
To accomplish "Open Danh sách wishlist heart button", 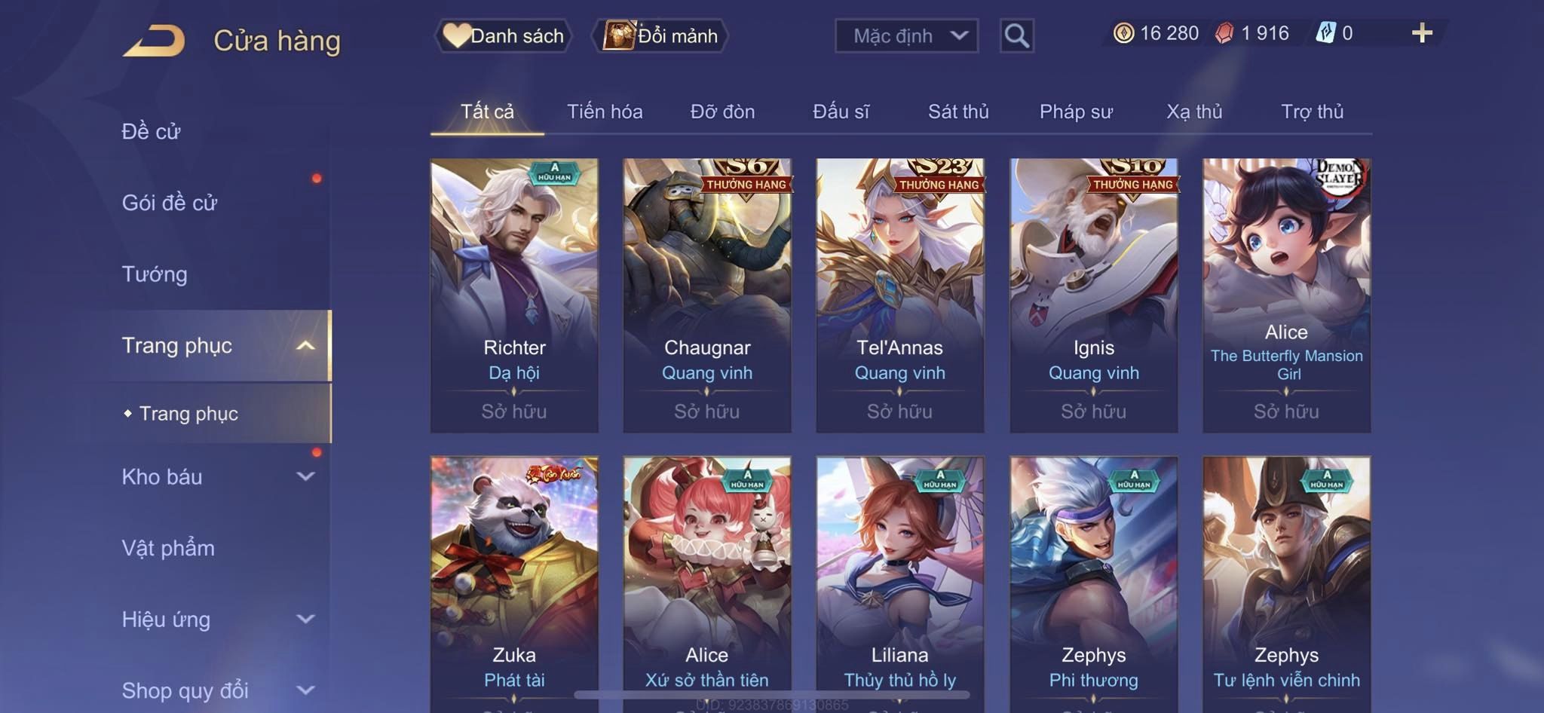I will [503, 35].
